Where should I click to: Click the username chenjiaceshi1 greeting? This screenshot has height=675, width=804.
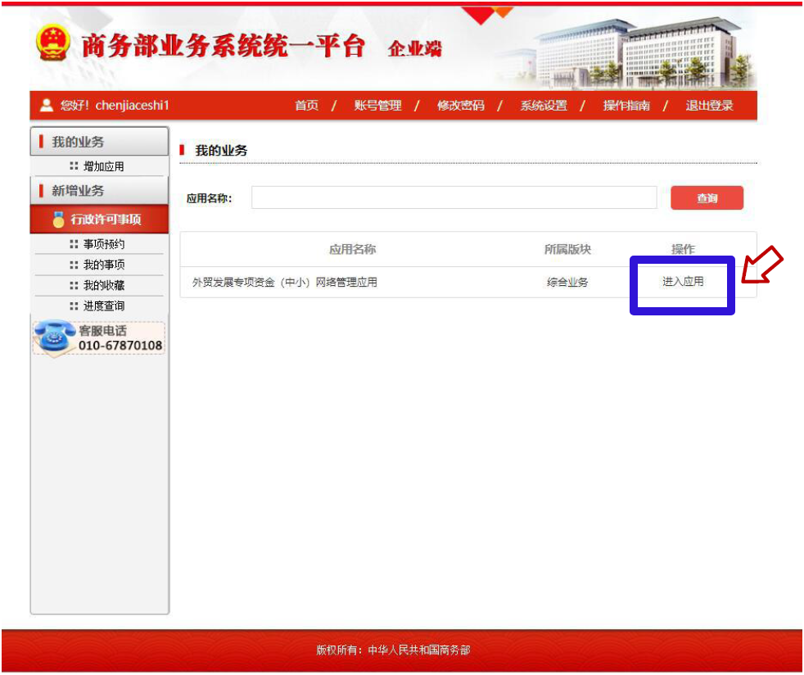(x=115, y=105)
